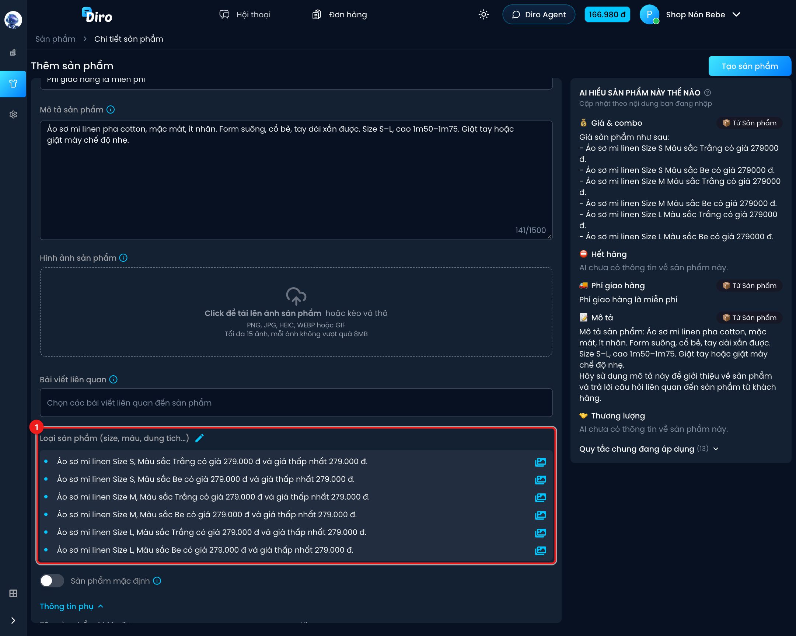Edit product variants with pencil icon
The width and height of the screenshot is (796, 636).
199,438
